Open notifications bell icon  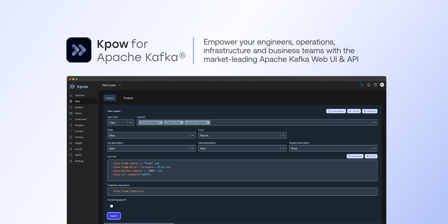tap(369, 85)
